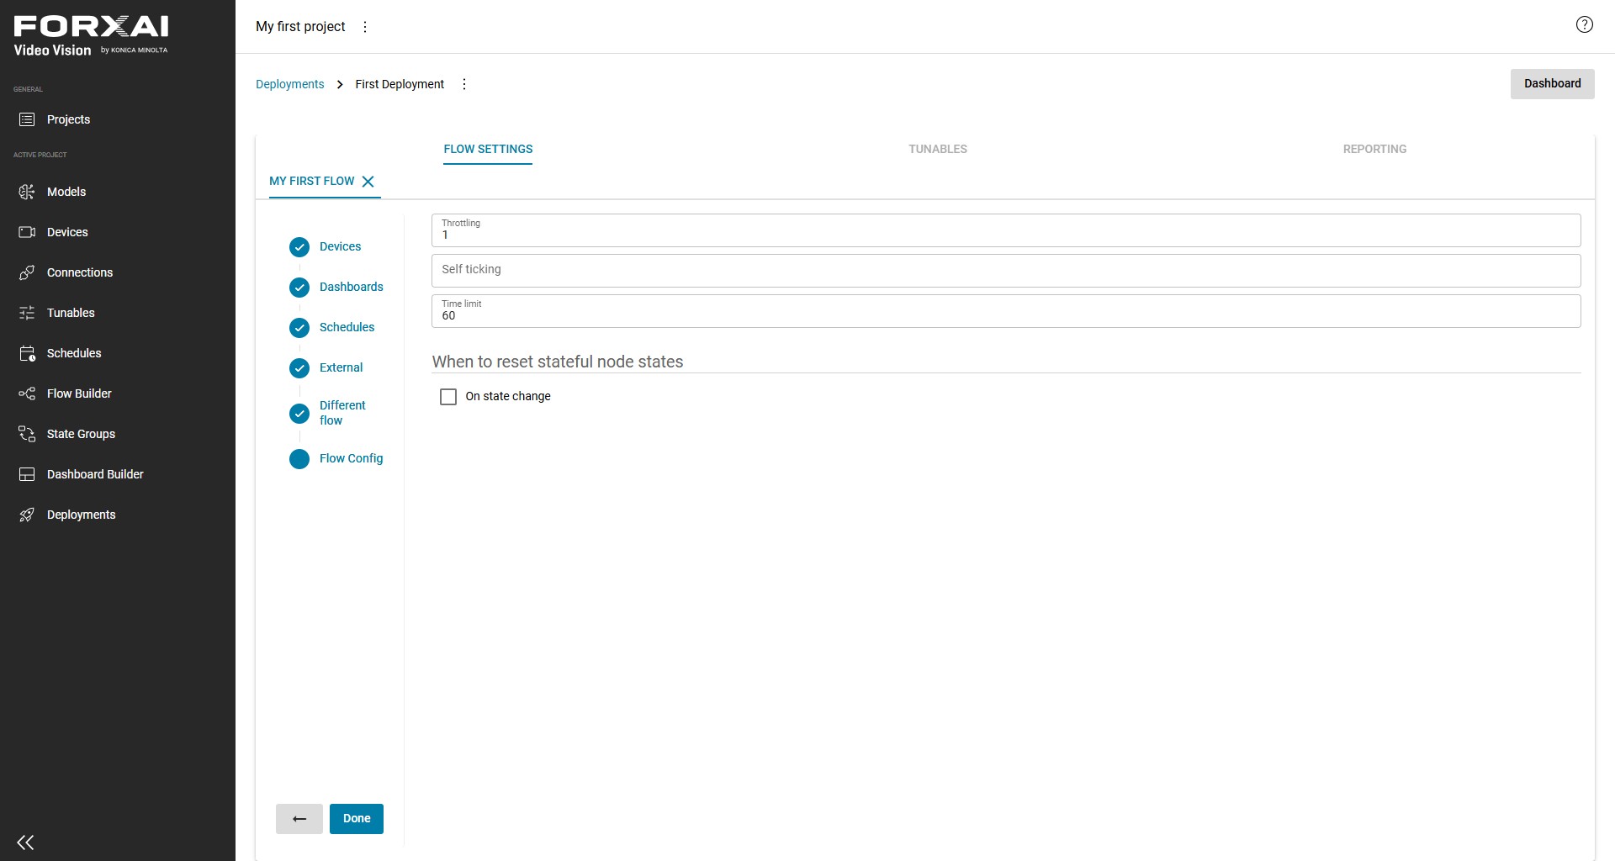Go to Flow Config step label
Screen dimensions: 1615x861
click(351, 458)
